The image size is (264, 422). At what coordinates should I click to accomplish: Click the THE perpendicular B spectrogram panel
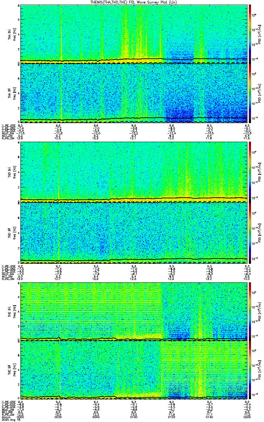[x=134, y=311]
